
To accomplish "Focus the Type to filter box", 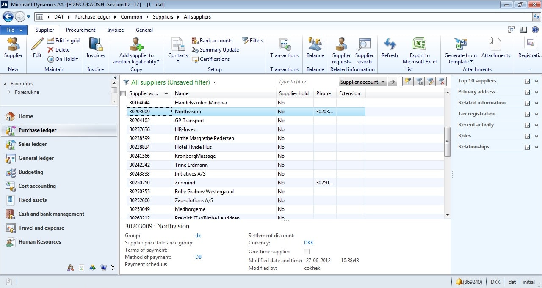I will pos(307,82).
